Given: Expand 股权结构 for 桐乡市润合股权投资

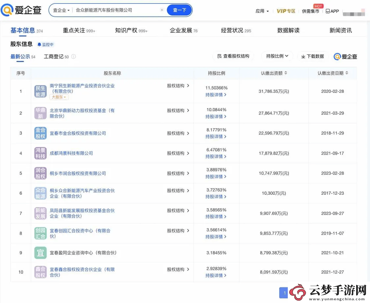Looking at the screenshot, I should [x=178, y=173].
